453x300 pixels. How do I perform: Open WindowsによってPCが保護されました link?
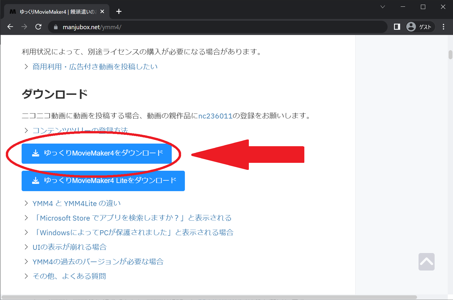click(x=133, y=233)
